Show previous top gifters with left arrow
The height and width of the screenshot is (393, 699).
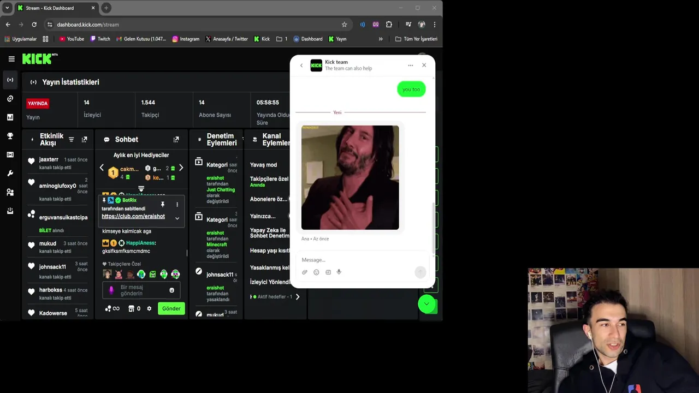tap(102, 168)
